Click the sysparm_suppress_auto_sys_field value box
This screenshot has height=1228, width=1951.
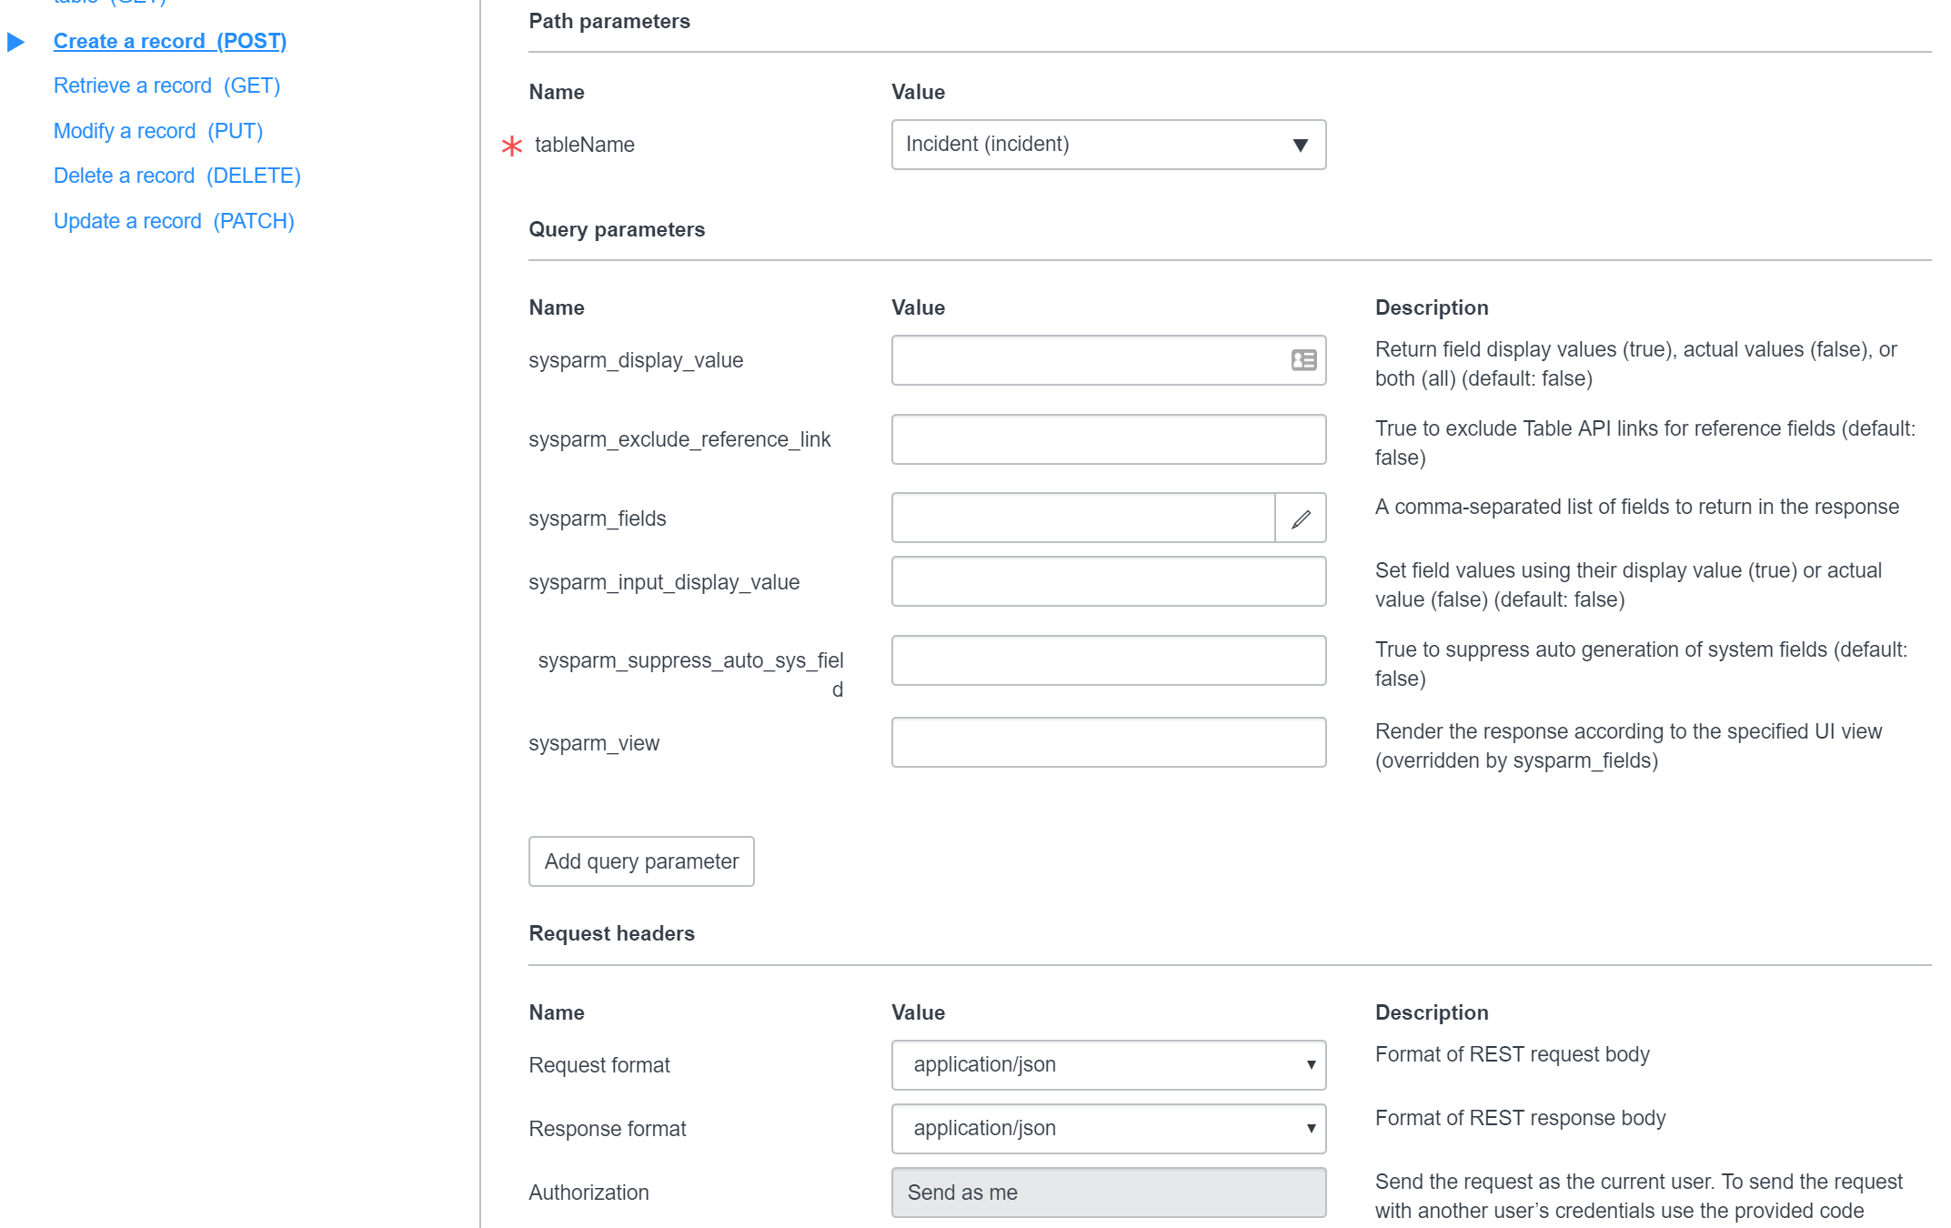tap(1108, 660)
